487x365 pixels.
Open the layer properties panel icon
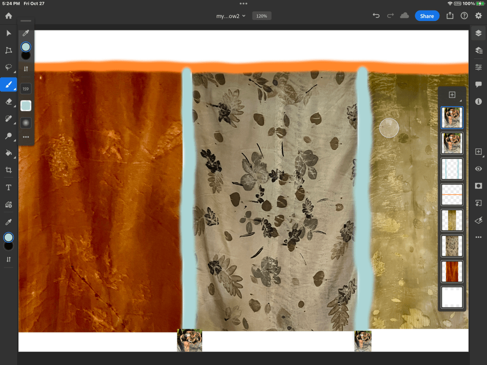click(478, 67)
